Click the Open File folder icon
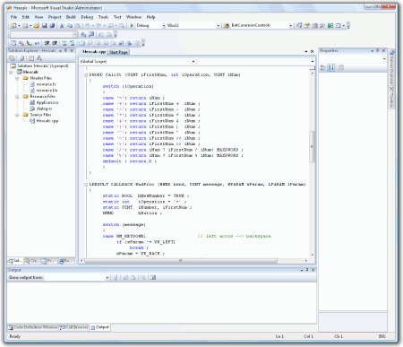 [x=37, y=26]
